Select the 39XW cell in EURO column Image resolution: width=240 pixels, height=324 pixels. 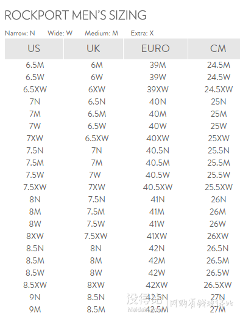point(158,89)
